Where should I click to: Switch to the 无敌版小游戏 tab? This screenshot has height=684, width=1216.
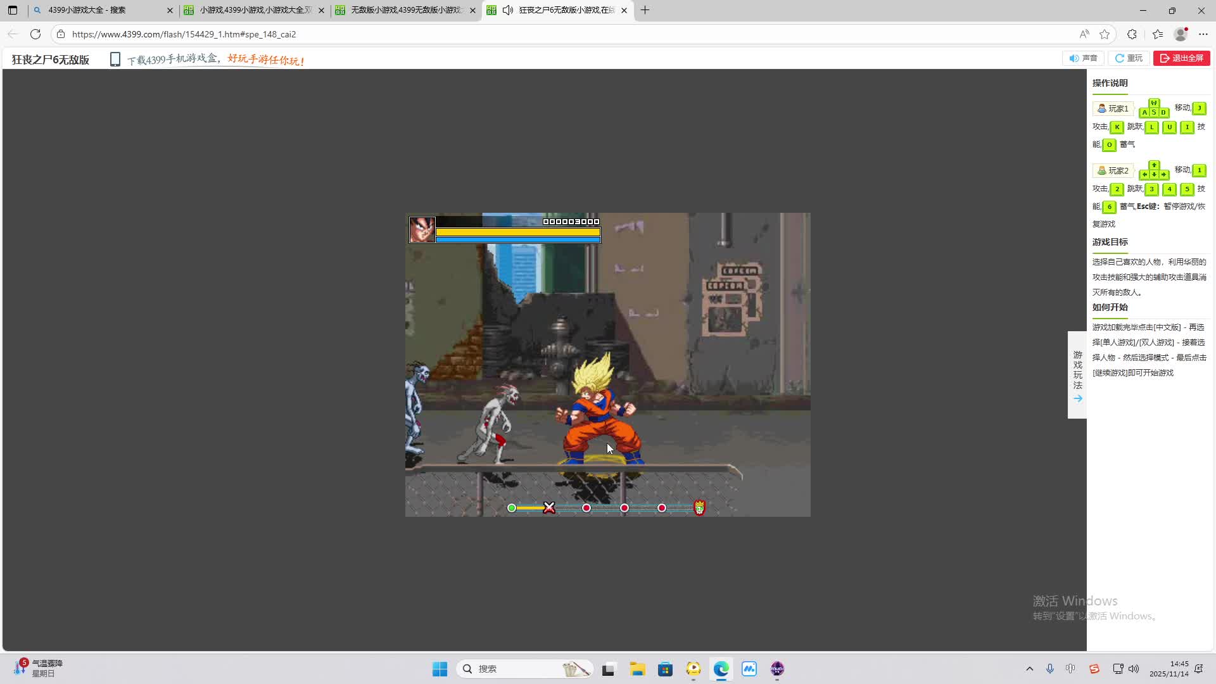[405, 10]
